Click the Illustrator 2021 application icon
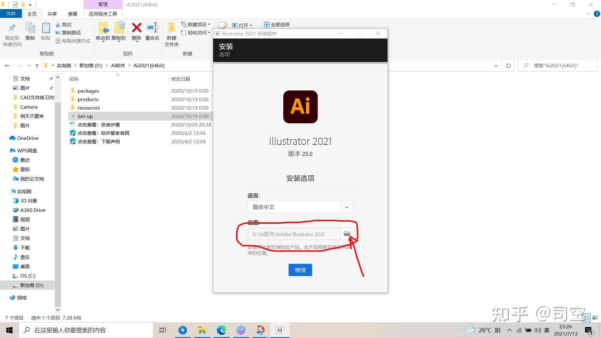This screenshot has width=601, height=338. 300,106
